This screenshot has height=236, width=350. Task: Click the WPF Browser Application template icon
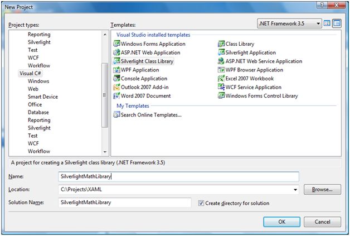point(221,70)
